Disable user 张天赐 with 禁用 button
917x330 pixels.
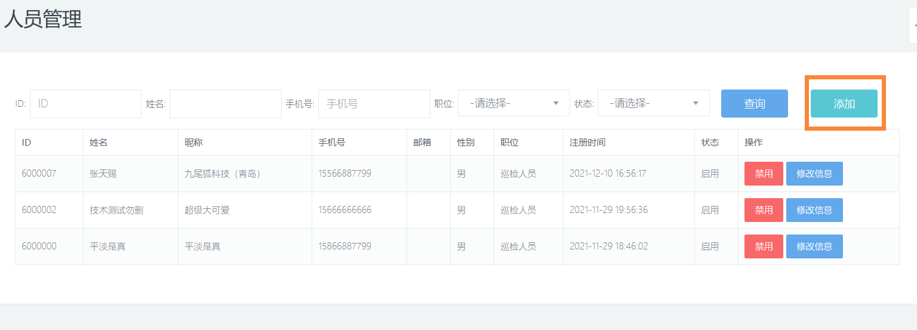click(x=764, y=174)
